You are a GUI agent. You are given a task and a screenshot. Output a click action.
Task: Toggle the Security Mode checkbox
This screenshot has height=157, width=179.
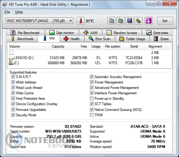click(x=13, y=115)
